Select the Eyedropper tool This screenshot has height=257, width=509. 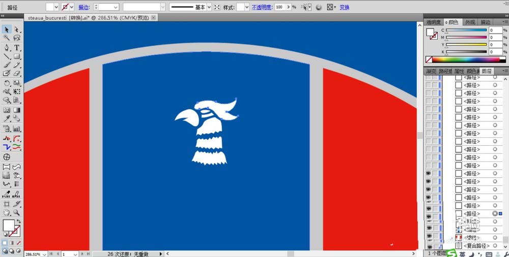(x=6, y=119)
